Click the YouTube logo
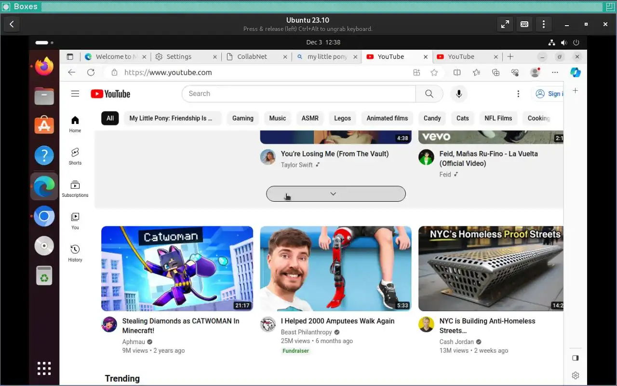 click(110, 94)
